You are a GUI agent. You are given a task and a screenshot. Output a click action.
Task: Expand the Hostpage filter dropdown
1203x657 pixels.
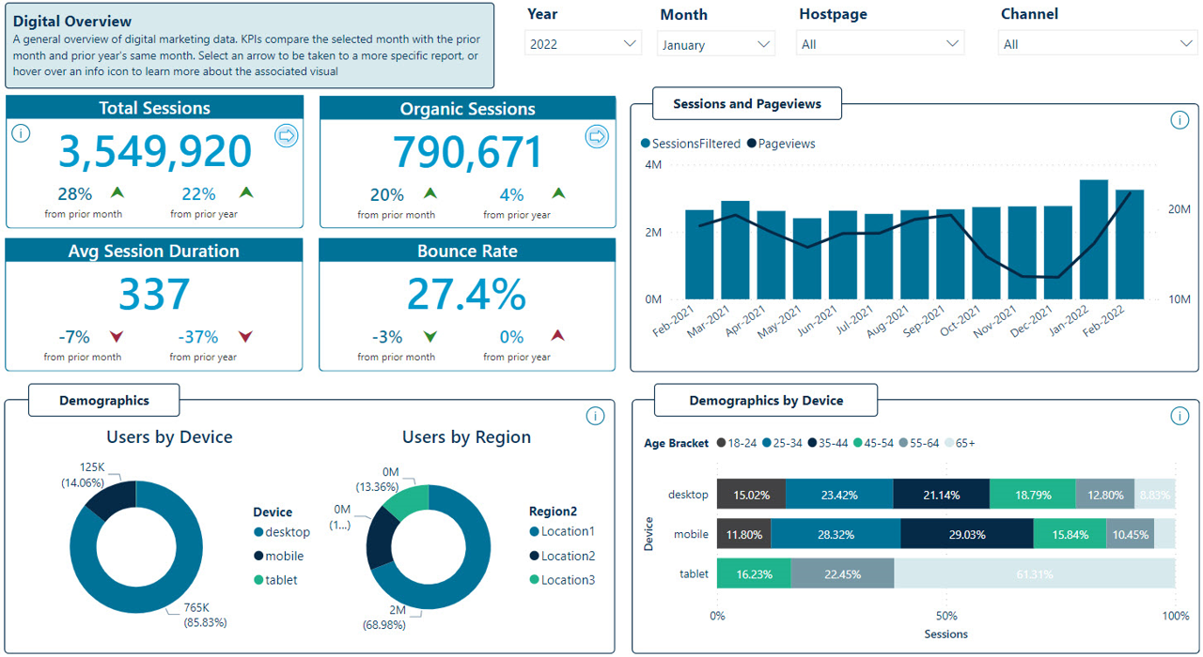pyautogui.click(x=881, y=44)
